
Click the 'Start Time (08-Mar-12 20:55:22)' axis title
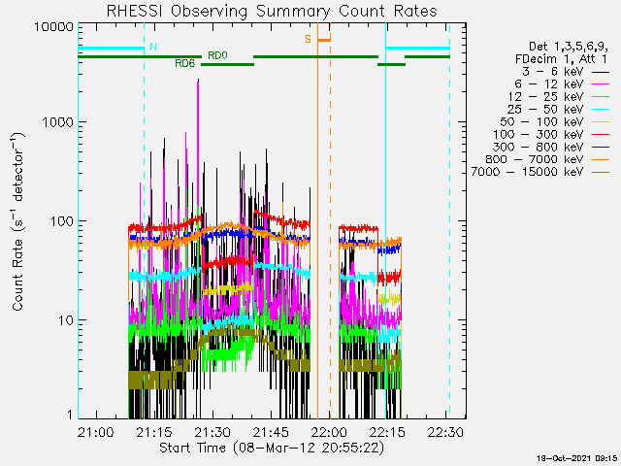coord(272,448)
